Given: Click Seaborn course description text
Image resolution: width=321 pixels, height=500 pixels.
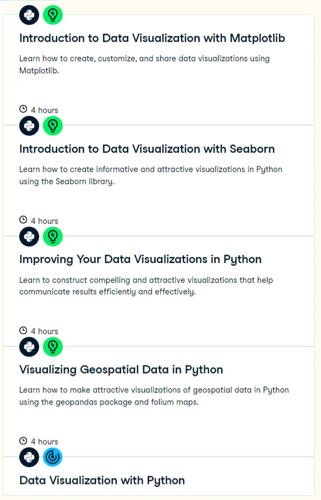Looking at the screenshot, I should (151, 175).
